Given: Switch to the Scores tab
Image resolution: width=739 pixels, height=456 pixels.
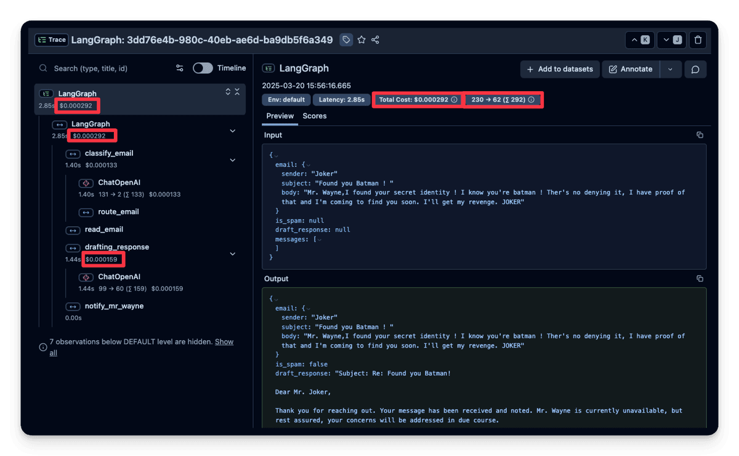Looking at the screenshot, I should click(x=315, y=116).
